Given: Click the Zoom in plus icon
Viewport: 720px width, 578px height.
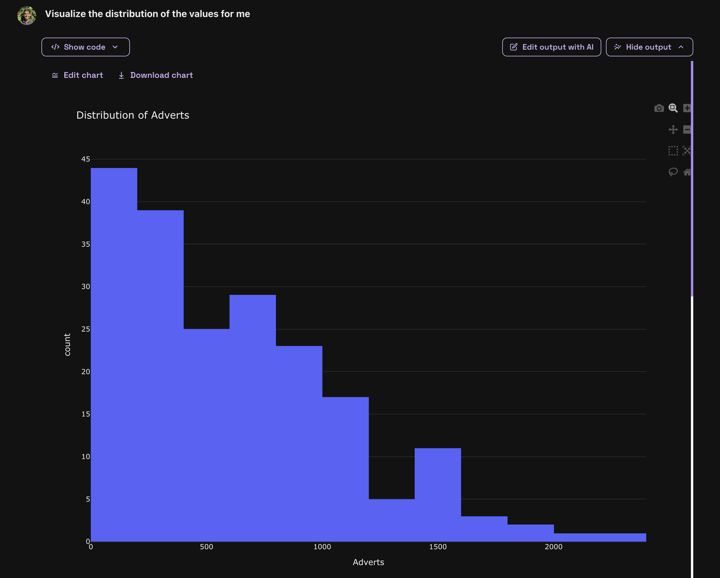Looking at the screenshot, I should (687, 108).
